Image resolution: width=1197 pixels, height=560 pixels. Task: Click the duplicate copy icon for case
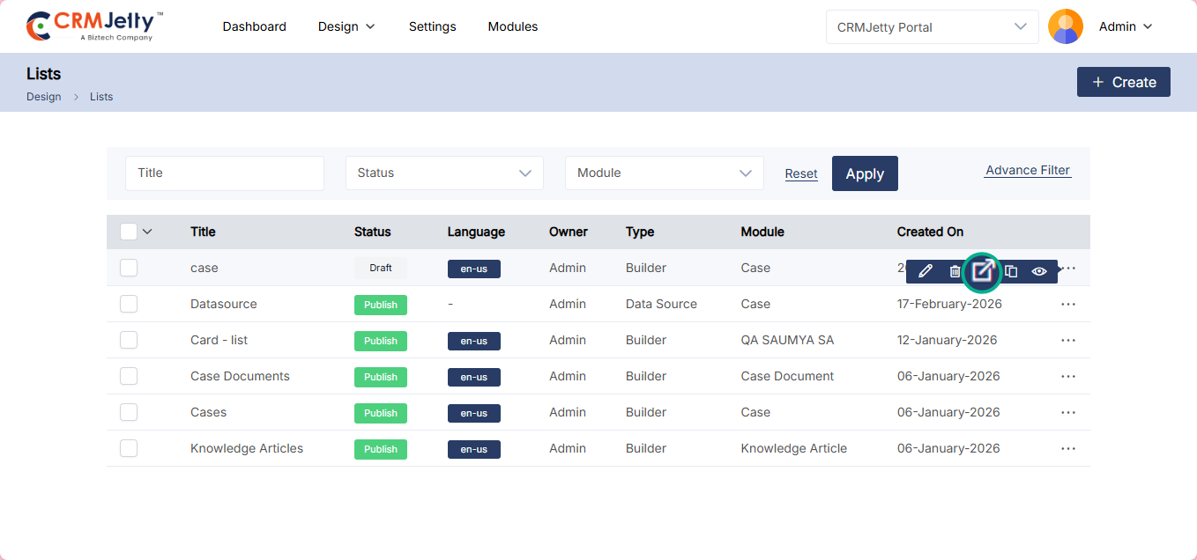[x=1011, y=271]
